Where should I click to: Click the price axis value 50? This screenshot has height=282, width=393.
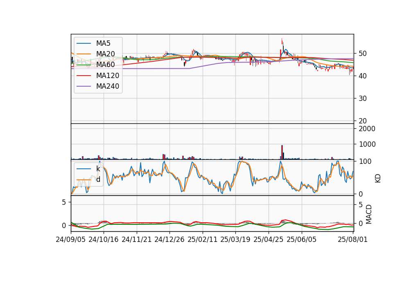[363, 54]
